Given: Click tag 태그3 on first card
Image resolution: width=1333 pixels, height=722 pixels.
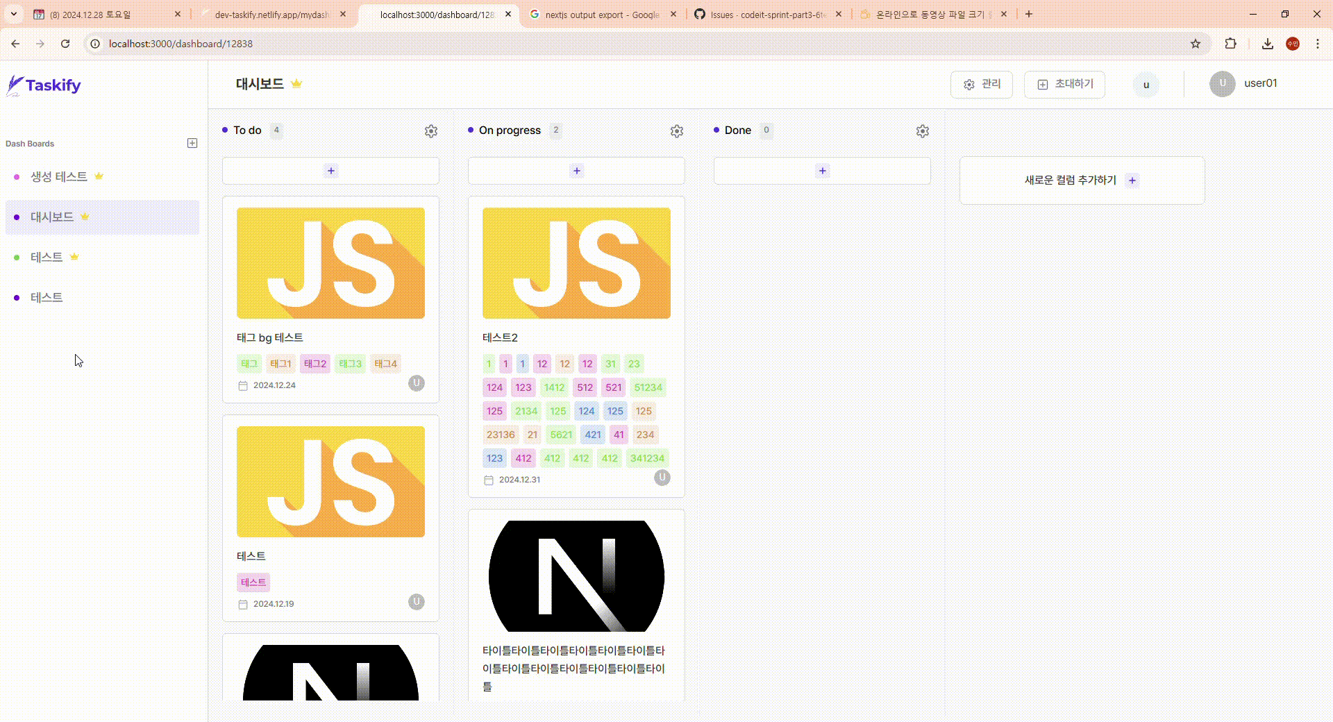Looking at the screenshot, I should (350, 364).
